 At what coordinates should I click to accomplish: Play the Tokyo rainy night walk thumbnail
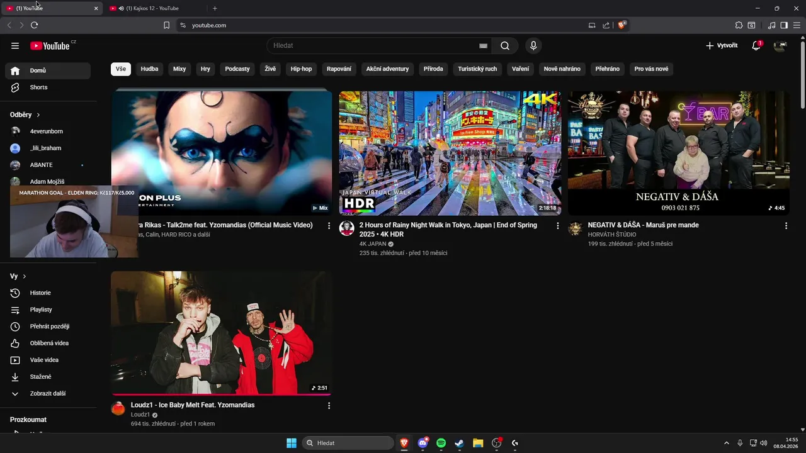450,153
